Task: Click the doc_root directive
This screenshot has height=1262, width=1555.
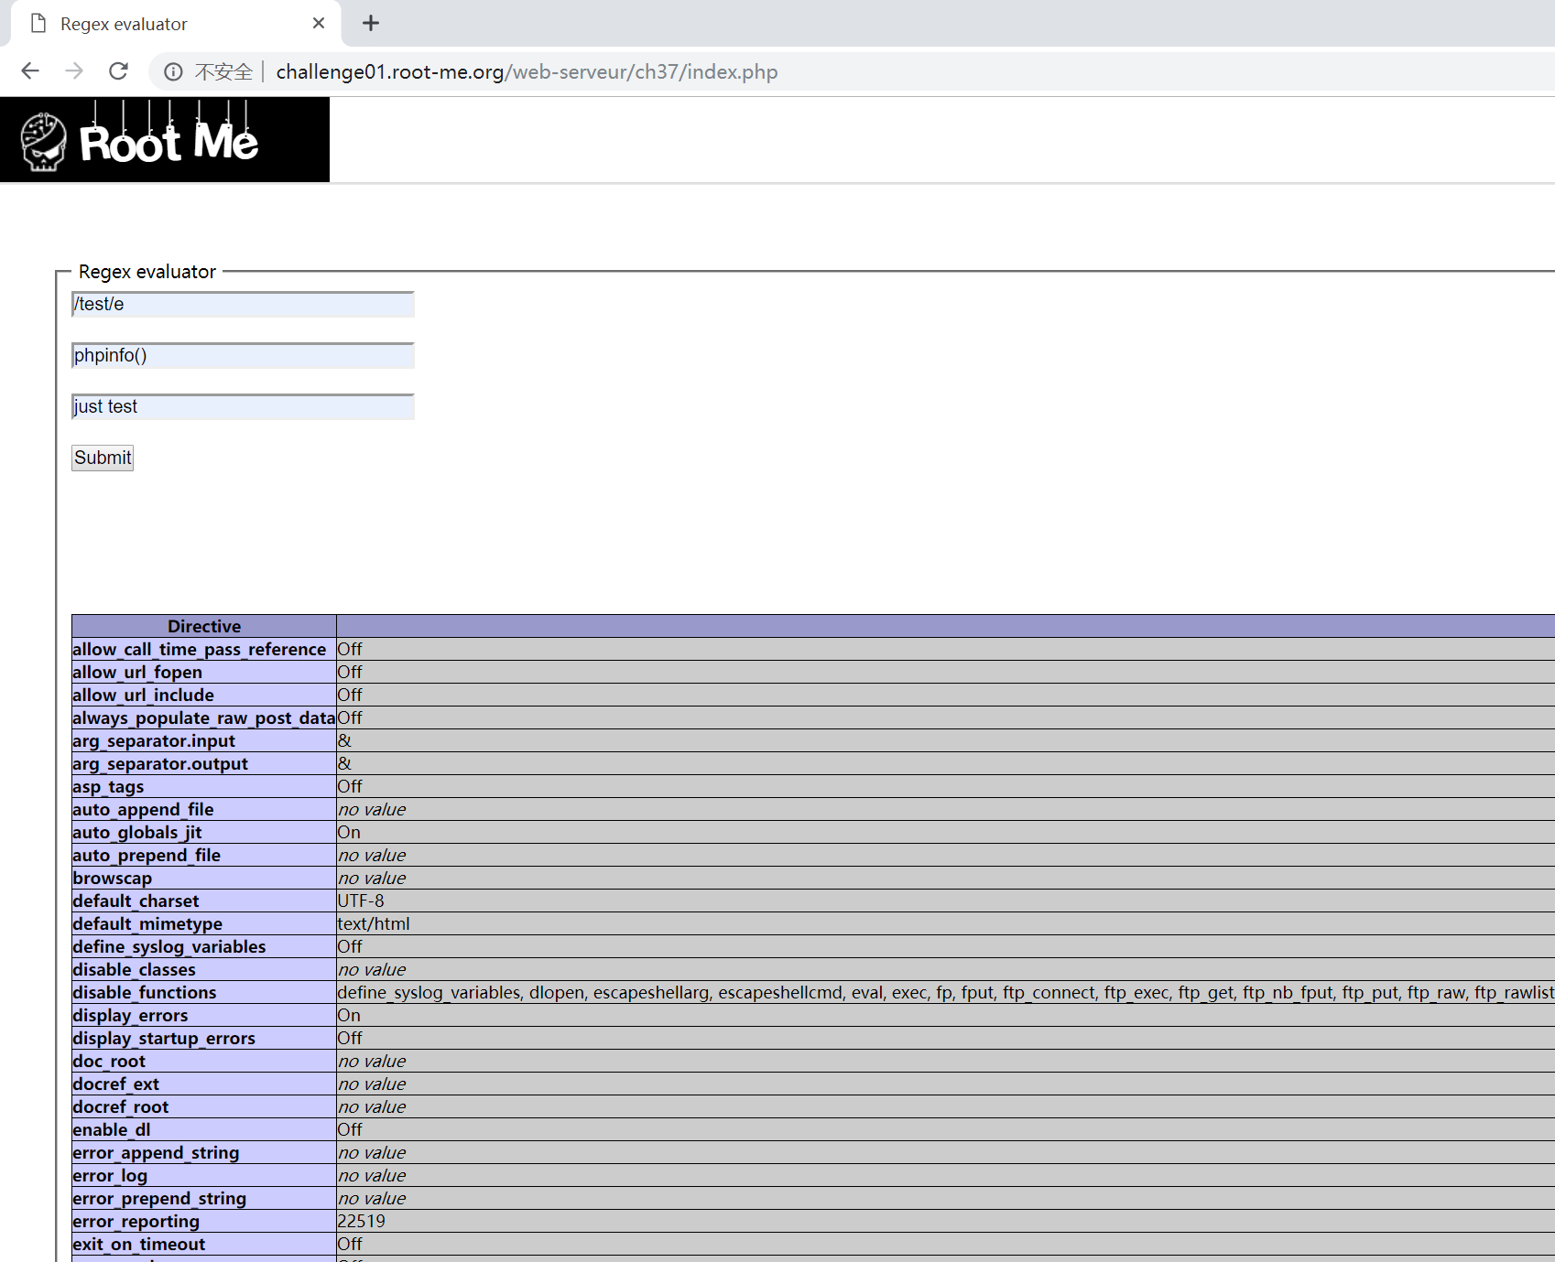Action: (x=109, y=1061)
